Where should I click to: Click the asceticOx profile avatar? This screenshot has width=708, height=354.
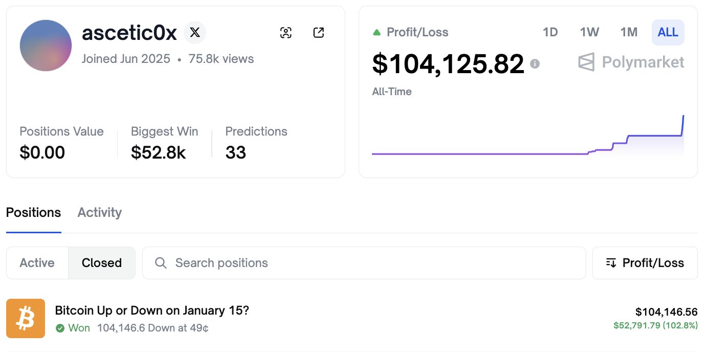tap(46, 46)
